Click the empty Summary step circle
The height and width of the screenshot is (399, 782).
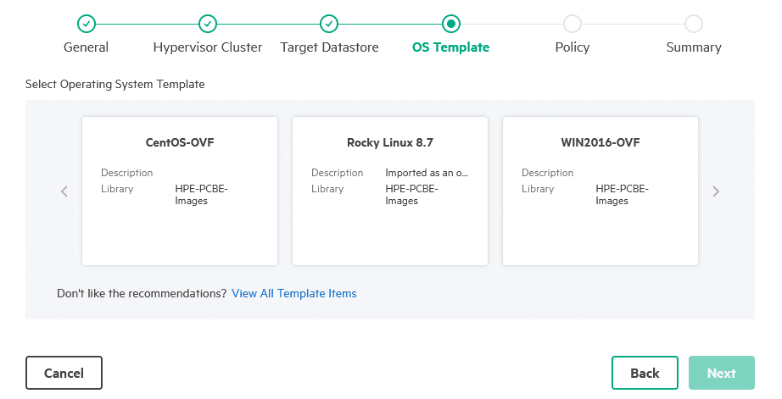[694, 24]
